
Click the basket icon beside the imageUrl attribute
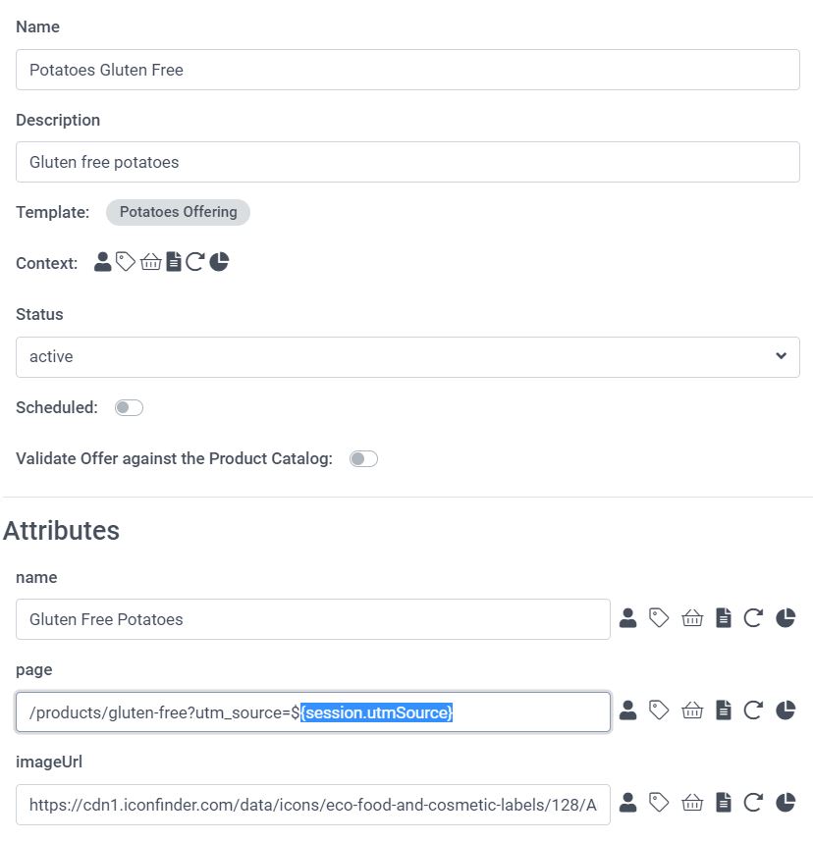[x=692, y=803]
